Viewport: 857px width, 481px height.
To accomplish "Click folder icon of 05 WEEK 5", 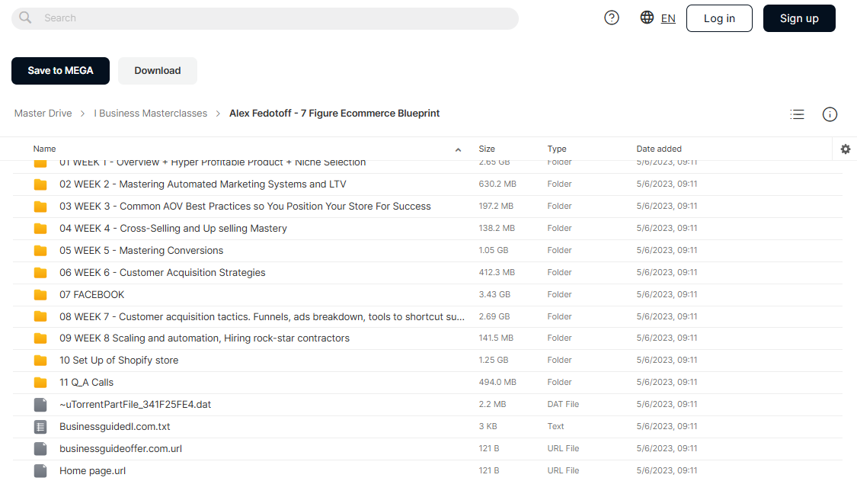I will pos(40,251).
